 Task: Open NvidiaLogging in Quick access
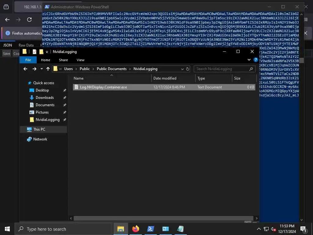[47, 120]
